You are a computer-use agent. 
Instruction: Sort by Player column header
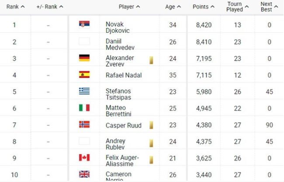pos(129,7)
